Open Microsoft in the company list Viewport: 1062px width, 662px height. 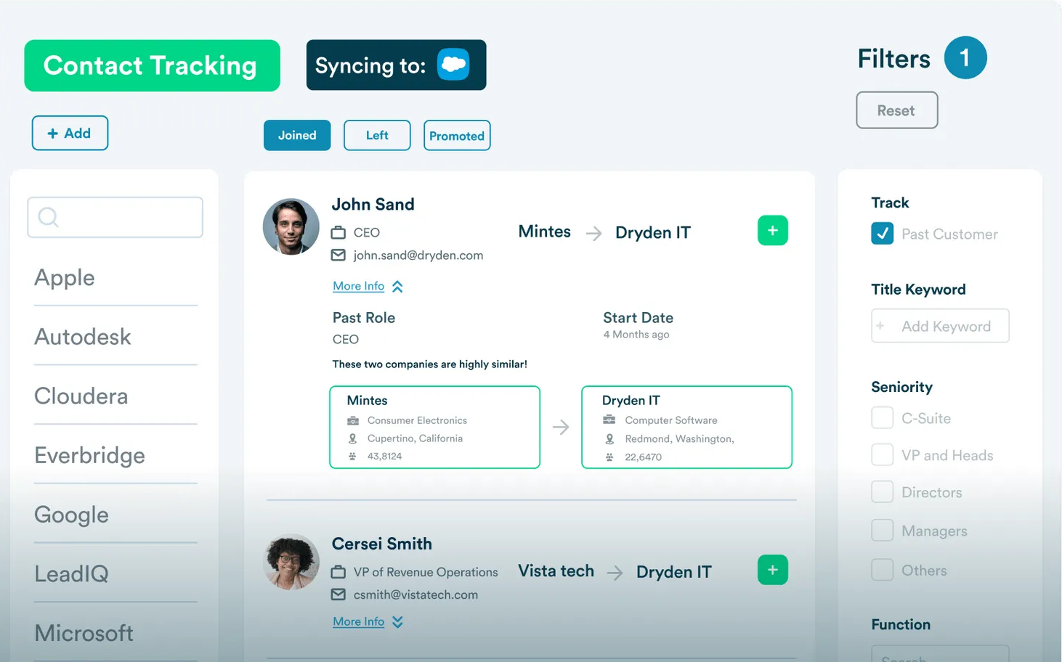(x=84, y=634)
